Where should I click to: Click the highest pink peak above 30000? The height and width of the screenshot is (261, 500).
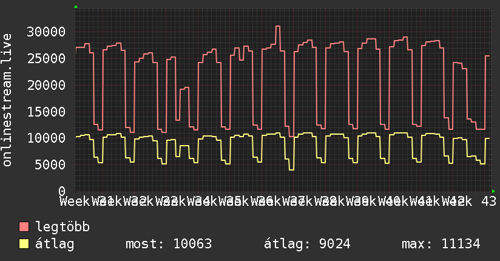coord(278,26)
